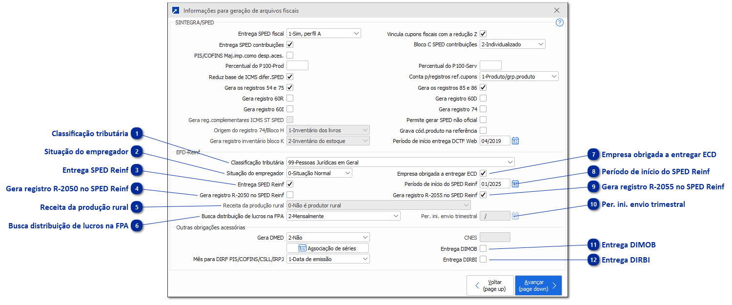
Task: Click the blue help question mark icon
Action: 560,22
